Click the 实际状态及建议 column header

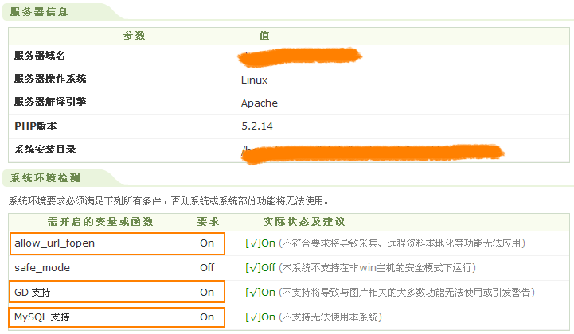(x=304, y=222)
